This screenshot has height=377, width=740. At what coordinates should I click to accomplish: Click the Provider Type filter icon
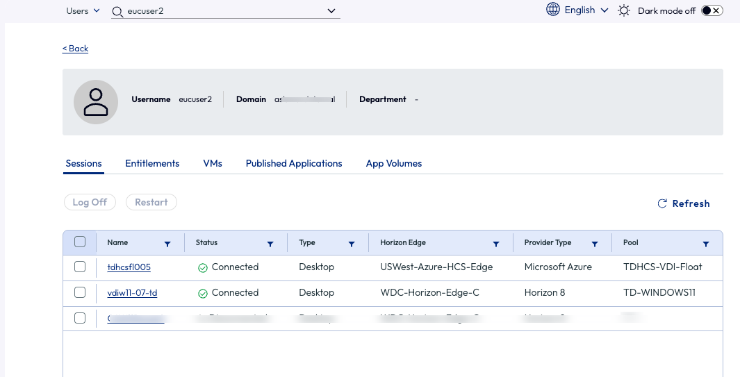595,244
